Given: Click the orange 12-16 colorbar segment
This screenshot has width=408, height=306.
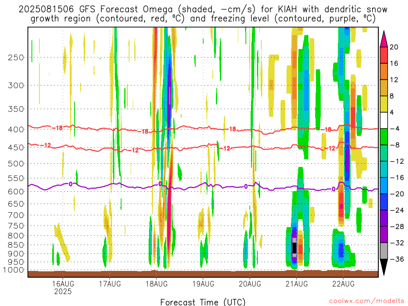Looking at the screenshot, I should (384, 71).
